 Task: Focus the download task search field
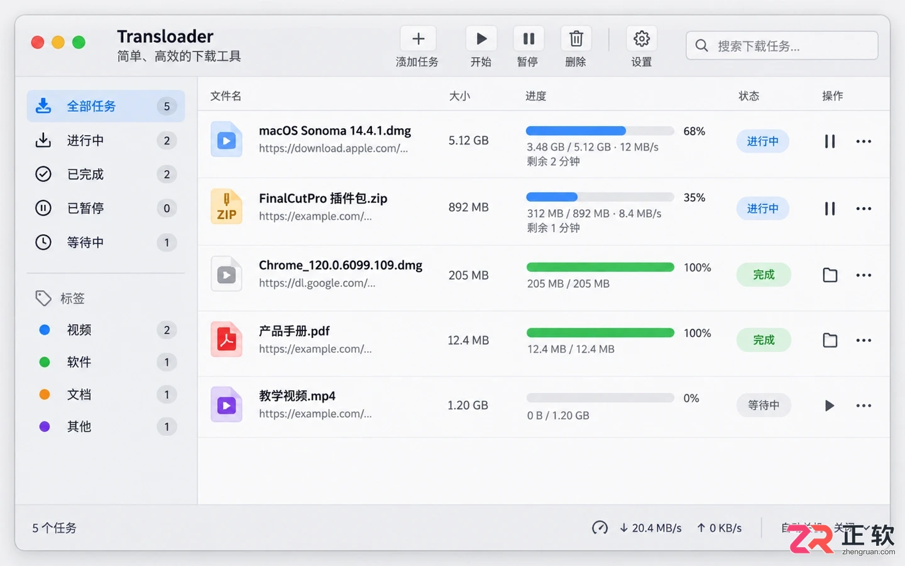coord(782,46)
